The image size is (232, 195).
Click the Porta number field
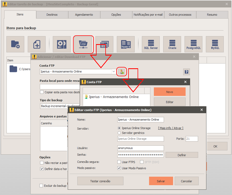coord(192,139)
